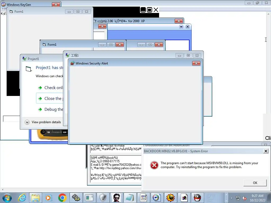
Task: Launch Internet Explorer from the taskbar
Action: click(x=22, y=198)
